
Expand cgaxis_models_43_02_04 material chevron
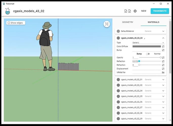click(163, 91)
